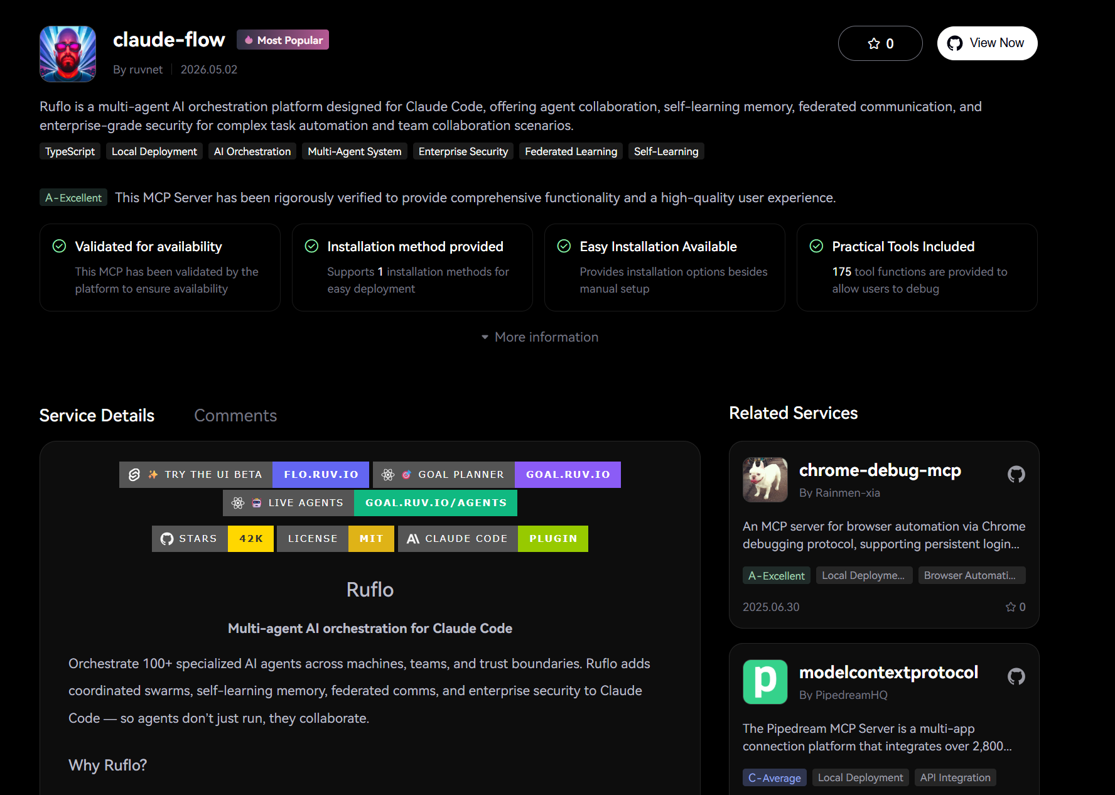
Task: Click the GitHub Stars 42K badge
Action: [213, 539]
